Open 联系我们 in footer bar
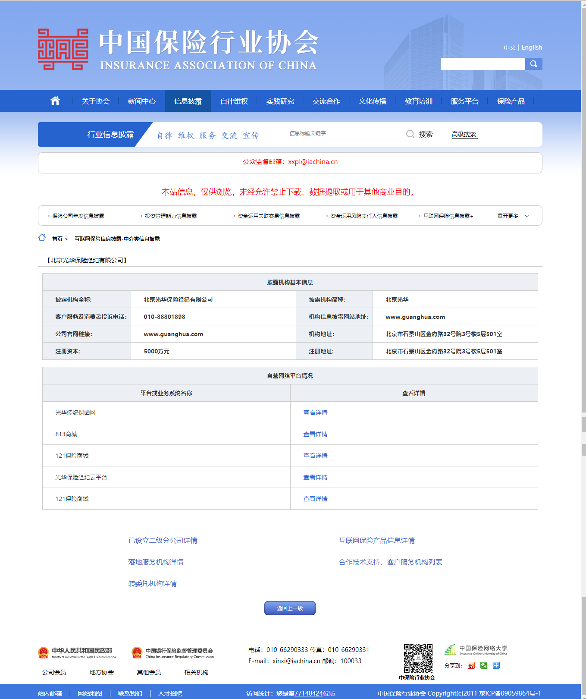The image size is (586, 699). pyautogui.click(x=130, y=693)
